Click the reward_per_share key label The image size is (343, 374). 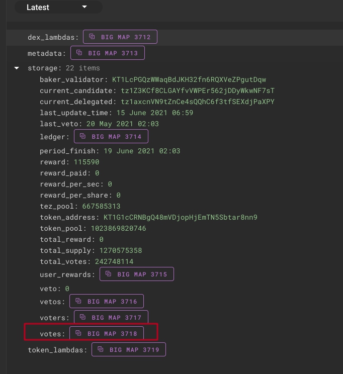[76, 196]
